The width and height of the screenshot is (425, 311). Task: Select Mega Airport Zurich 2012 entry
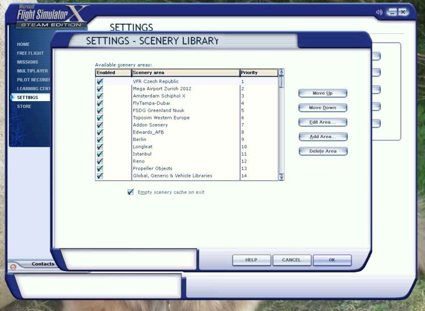tap(187, 88)
